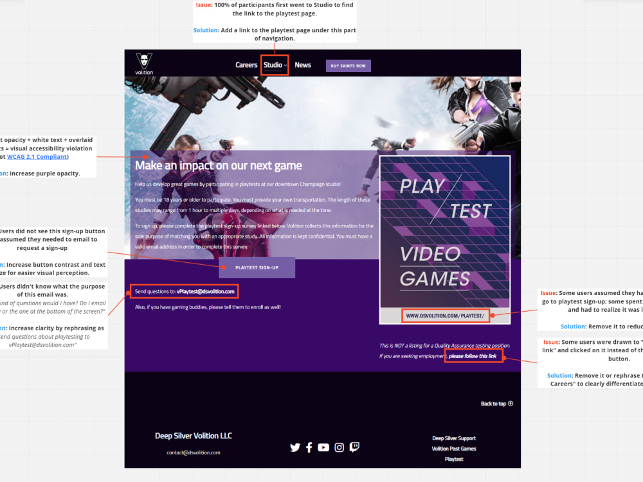Open the Careers navigation item
643x482 pixels.
click(246, 65)
